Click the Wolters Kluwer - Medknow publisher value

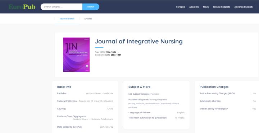coord(99,94)
